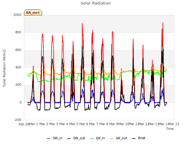Click the SW_in peak on Mar 6

(82, 23)
